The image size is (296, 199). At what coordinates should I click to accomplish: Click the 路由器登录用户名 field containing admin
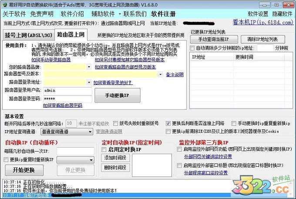tap(67, 91)
